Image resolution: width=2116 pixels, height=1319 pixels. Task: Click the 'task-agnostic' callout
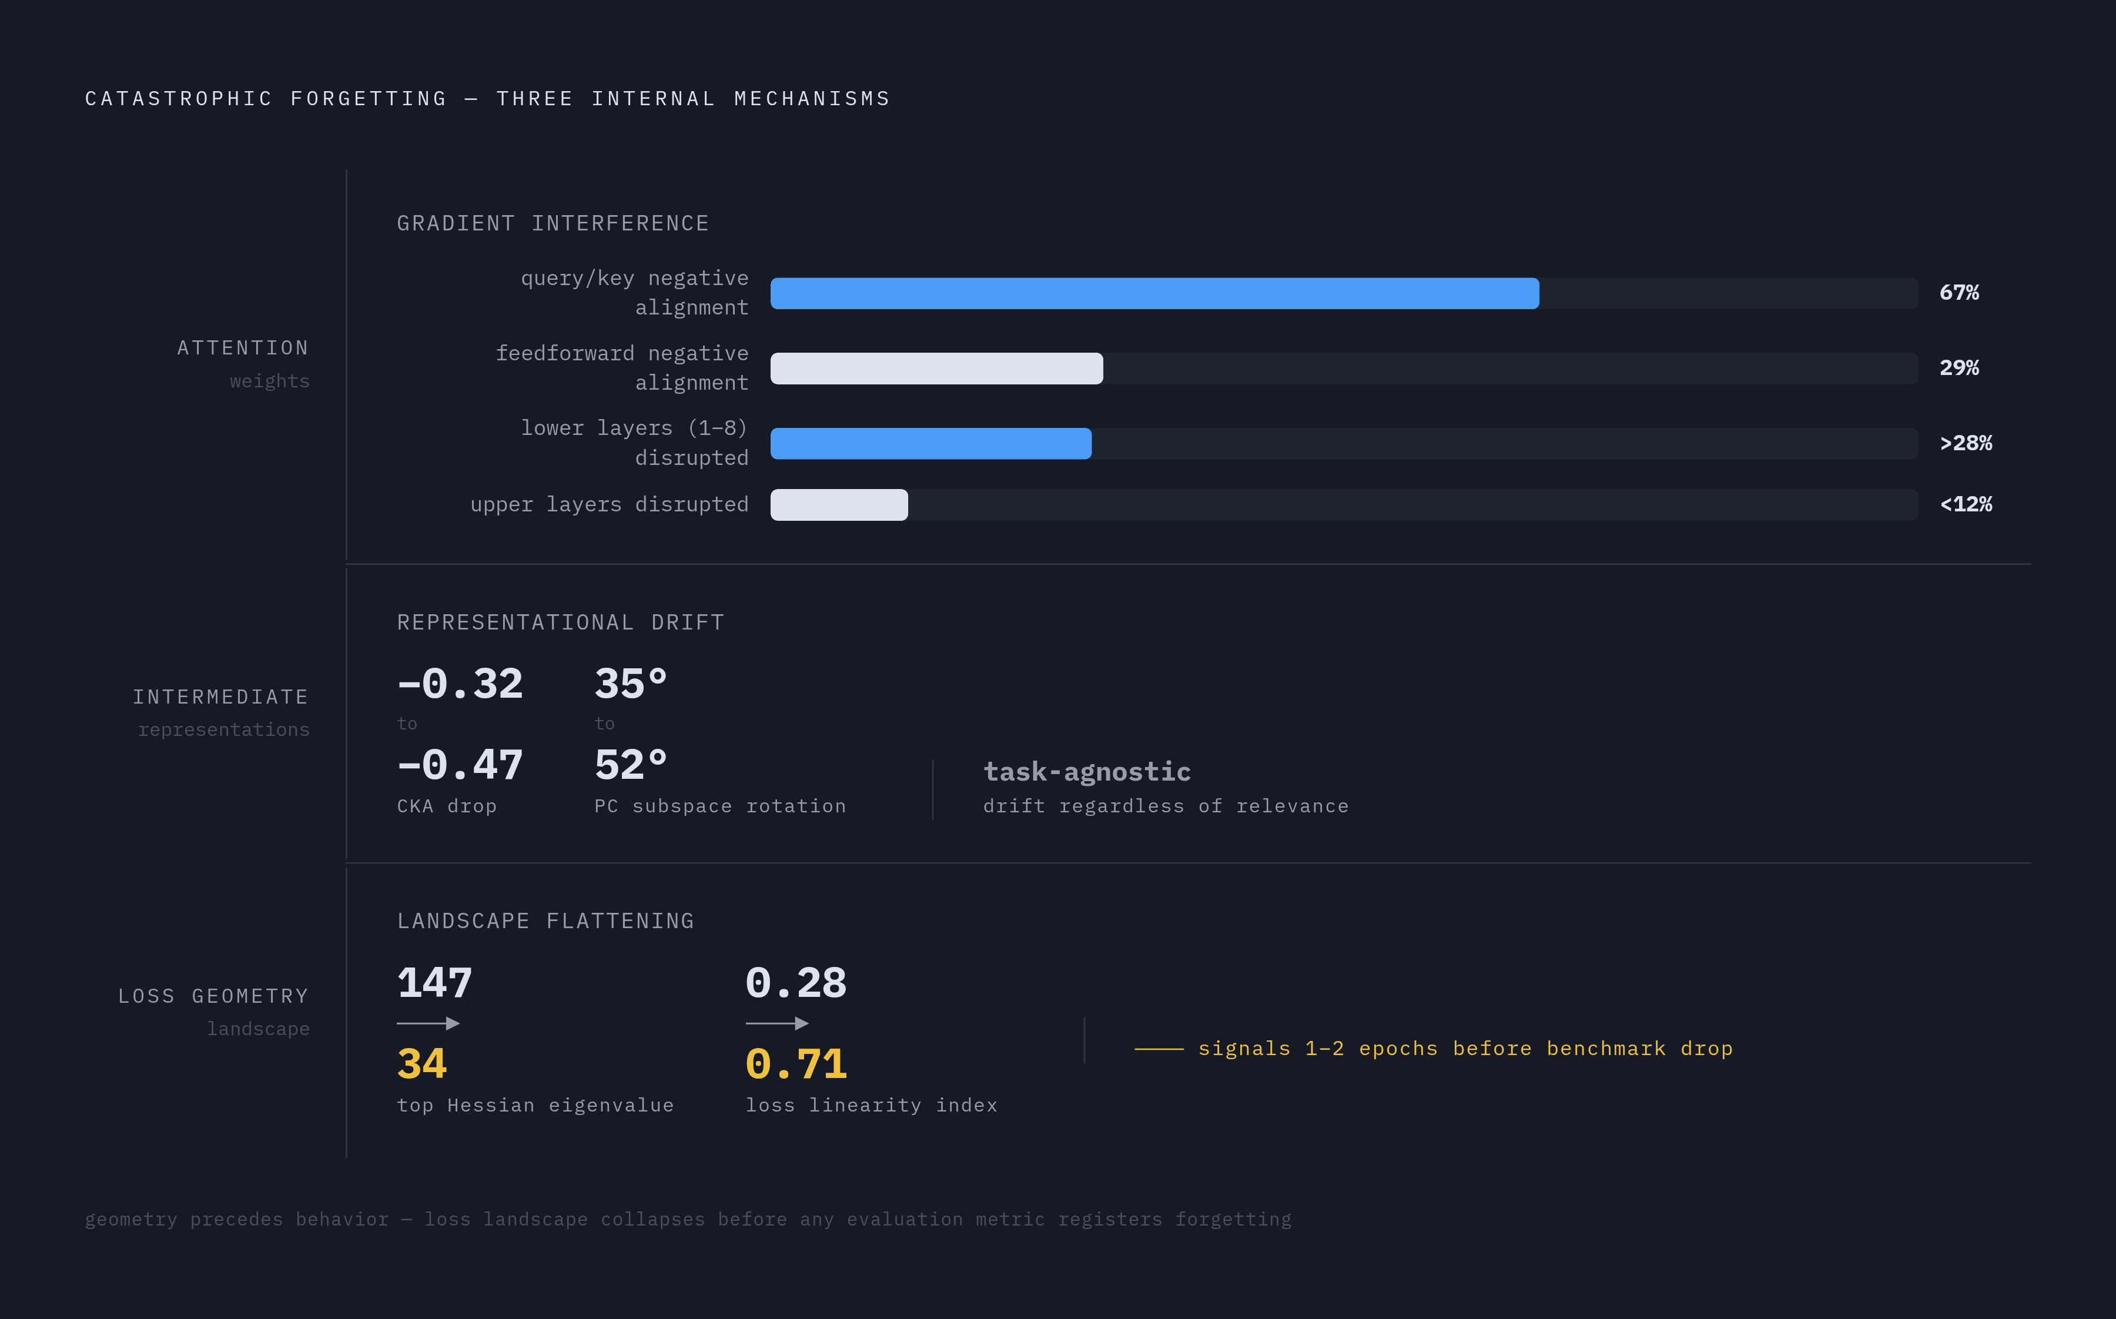(1087, 772)
